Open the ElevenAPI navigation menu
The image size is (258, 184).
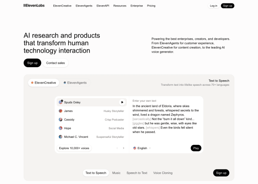point(103,6)
